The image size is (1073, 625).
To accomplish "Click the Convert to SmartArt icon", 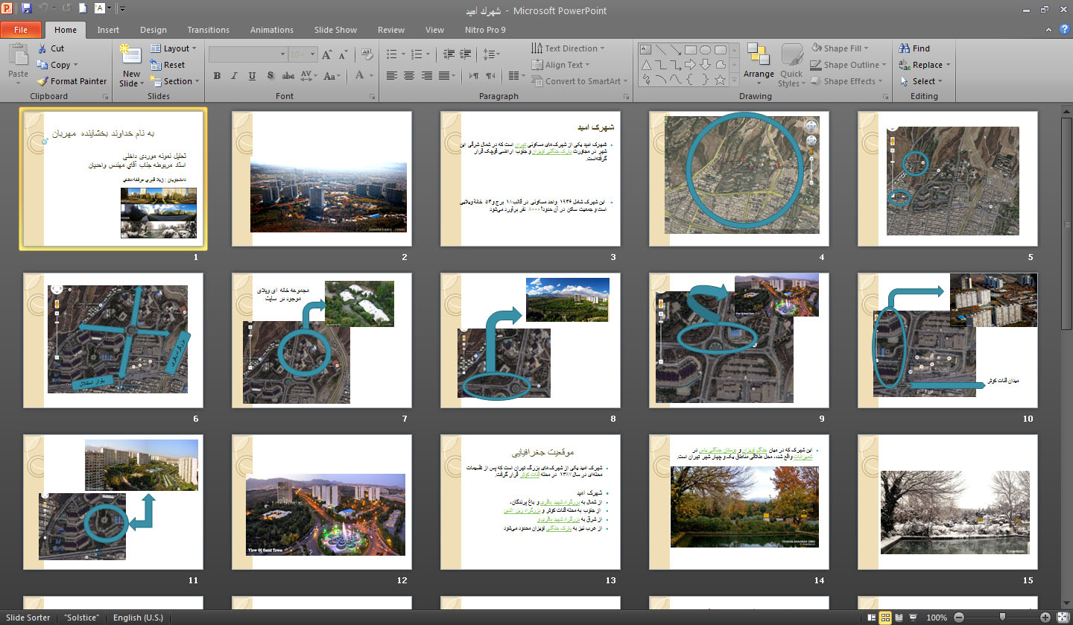I will [537, 81].
